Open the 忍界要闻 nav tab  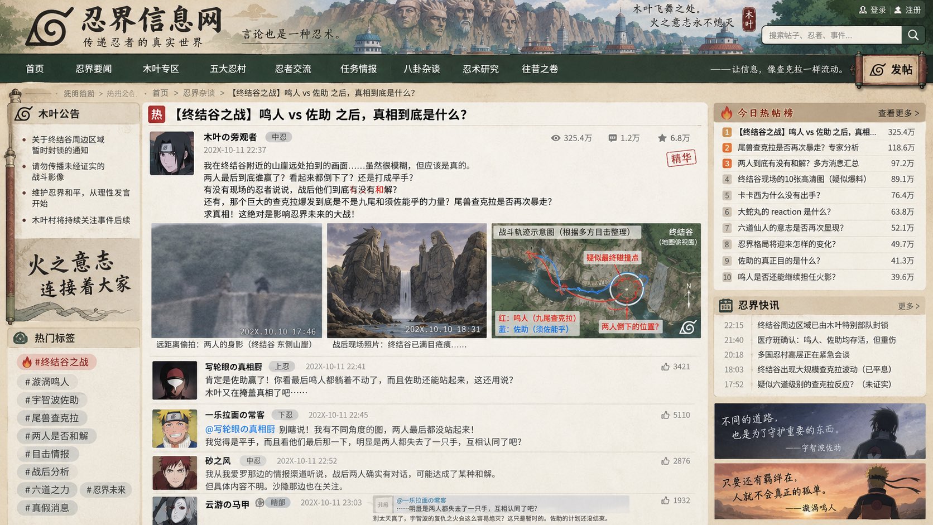pyautogui.click(x=94, y=69)
